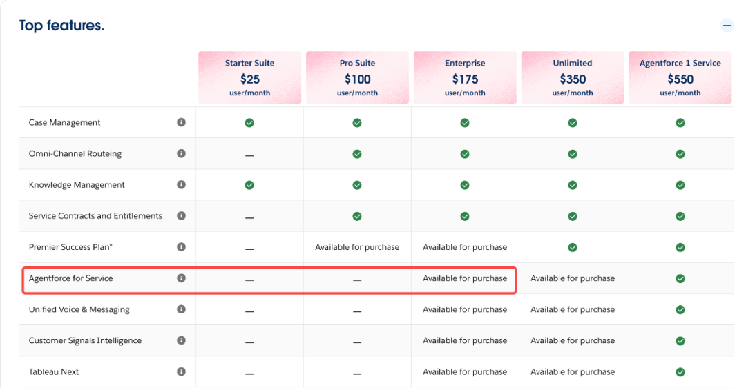Click Pro Suite 'Available for purchase' Premier Success
Image resolution: width=746 pixels, height=388 pixels.
(357, 247)
